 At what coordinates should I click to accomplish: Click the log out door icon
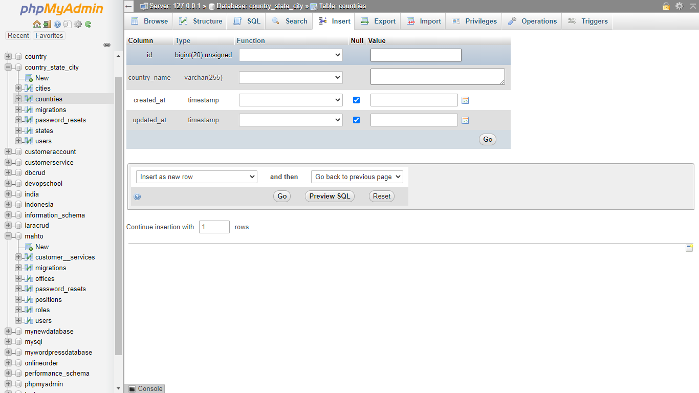click(47, 24)
